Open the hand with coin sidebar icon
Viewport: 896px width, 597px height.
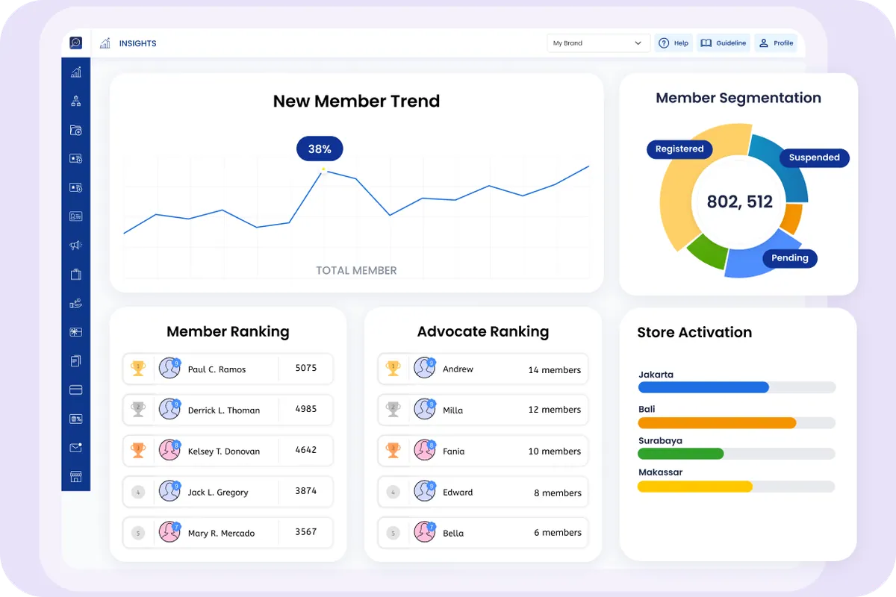(75, 303)
